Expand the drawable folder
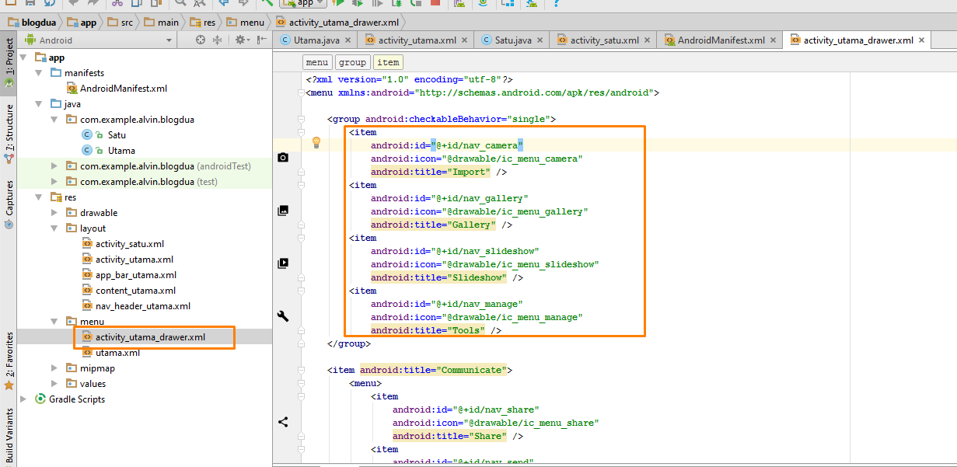This screenshot has height=467, width=957. pyautogui.click(x=54, y=213)
